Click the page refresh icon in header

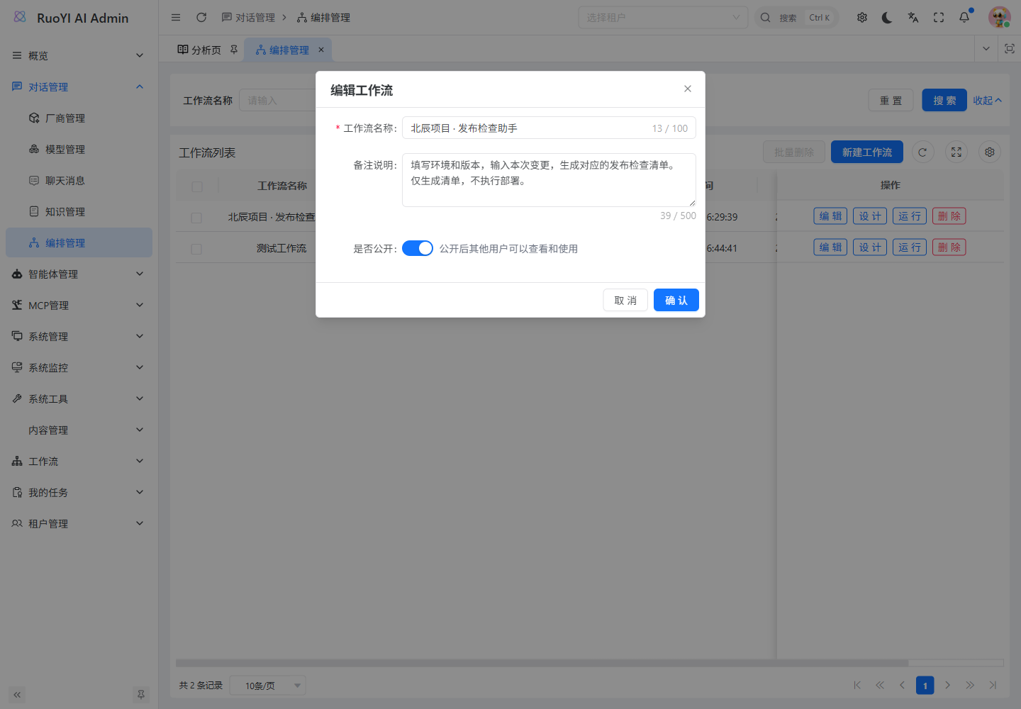tap(201, 18)
